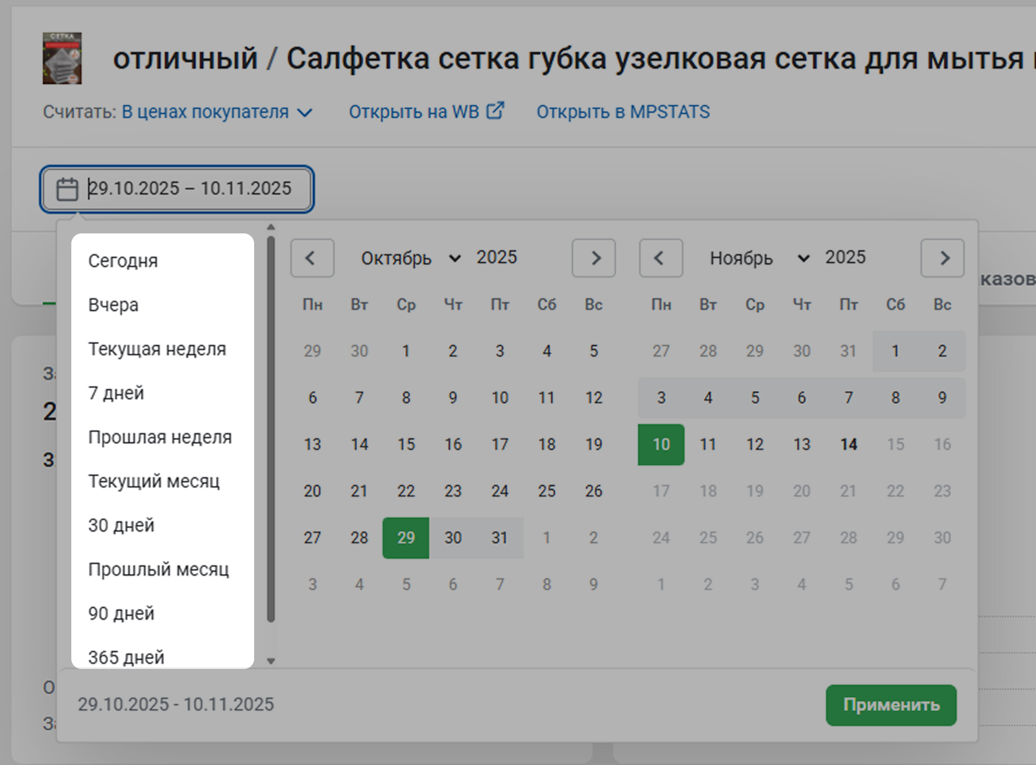Go to previous month in October calendar
The width and height of the screenshot is (1036, 765).
(x=312, y=258)
